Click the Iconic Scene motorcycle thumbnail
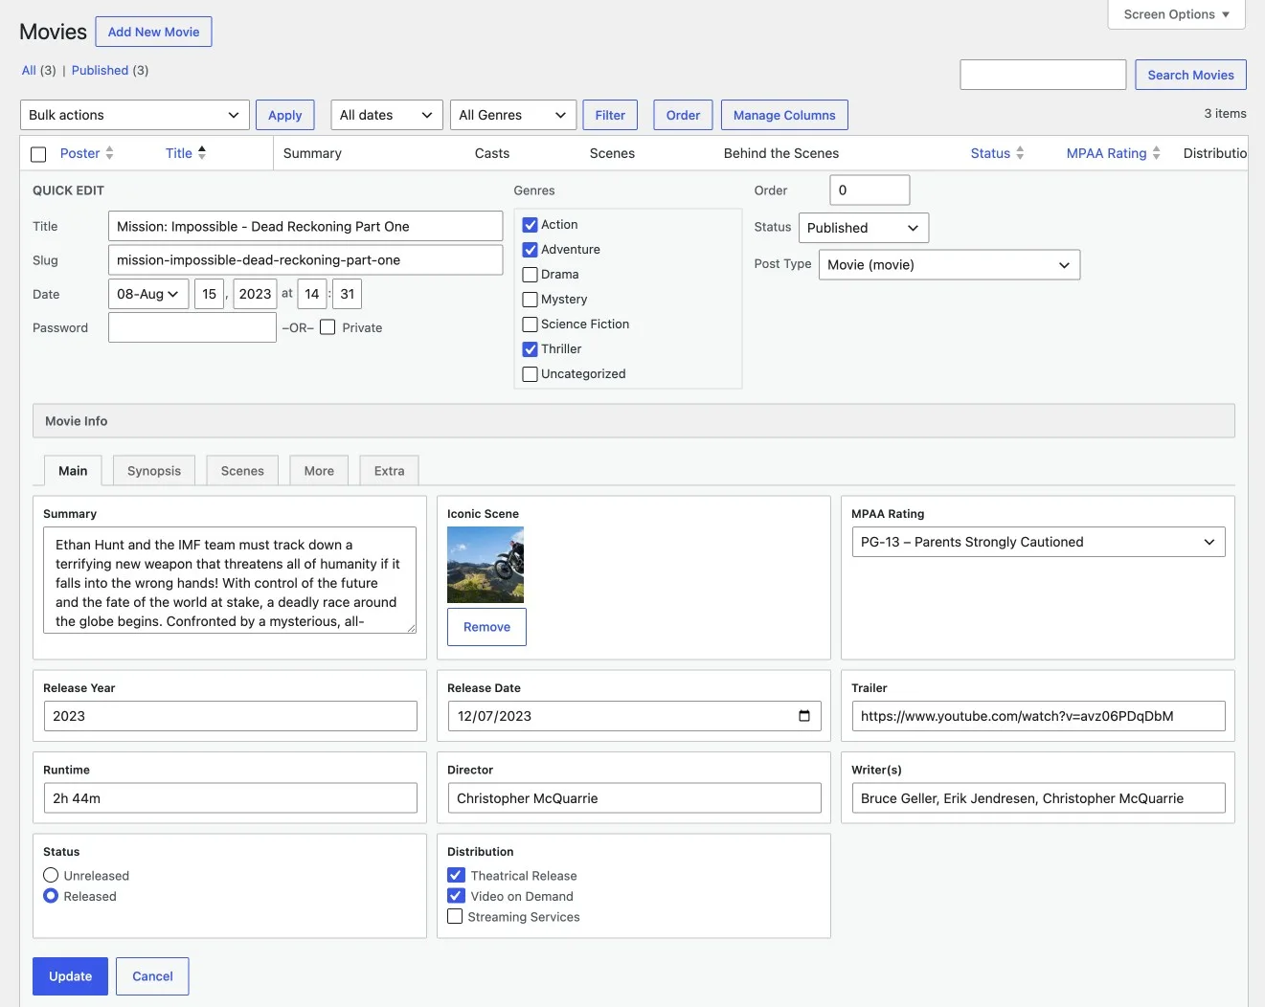Screen dimensions: 1265x1007 tap(486, 565)
